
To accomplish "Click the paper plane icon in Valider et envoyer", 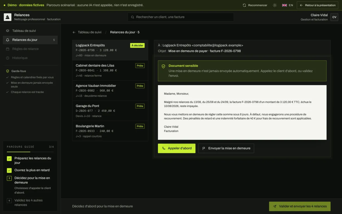I will [x=275, y=206].
